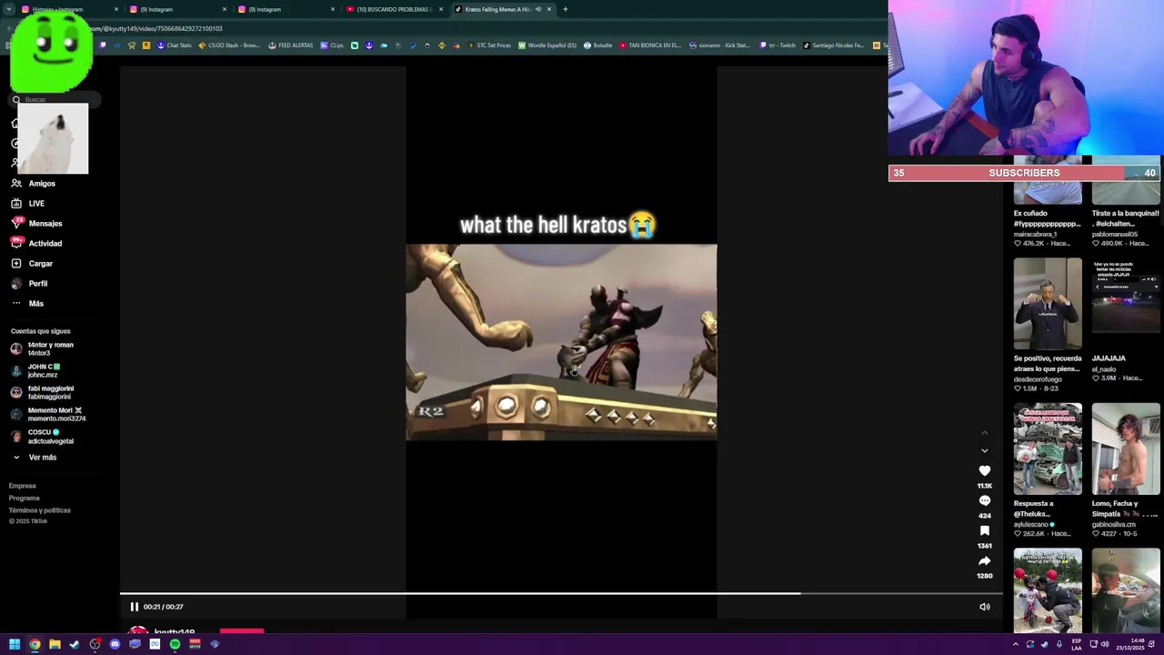Open the Windows Start menu

point(15,644)
